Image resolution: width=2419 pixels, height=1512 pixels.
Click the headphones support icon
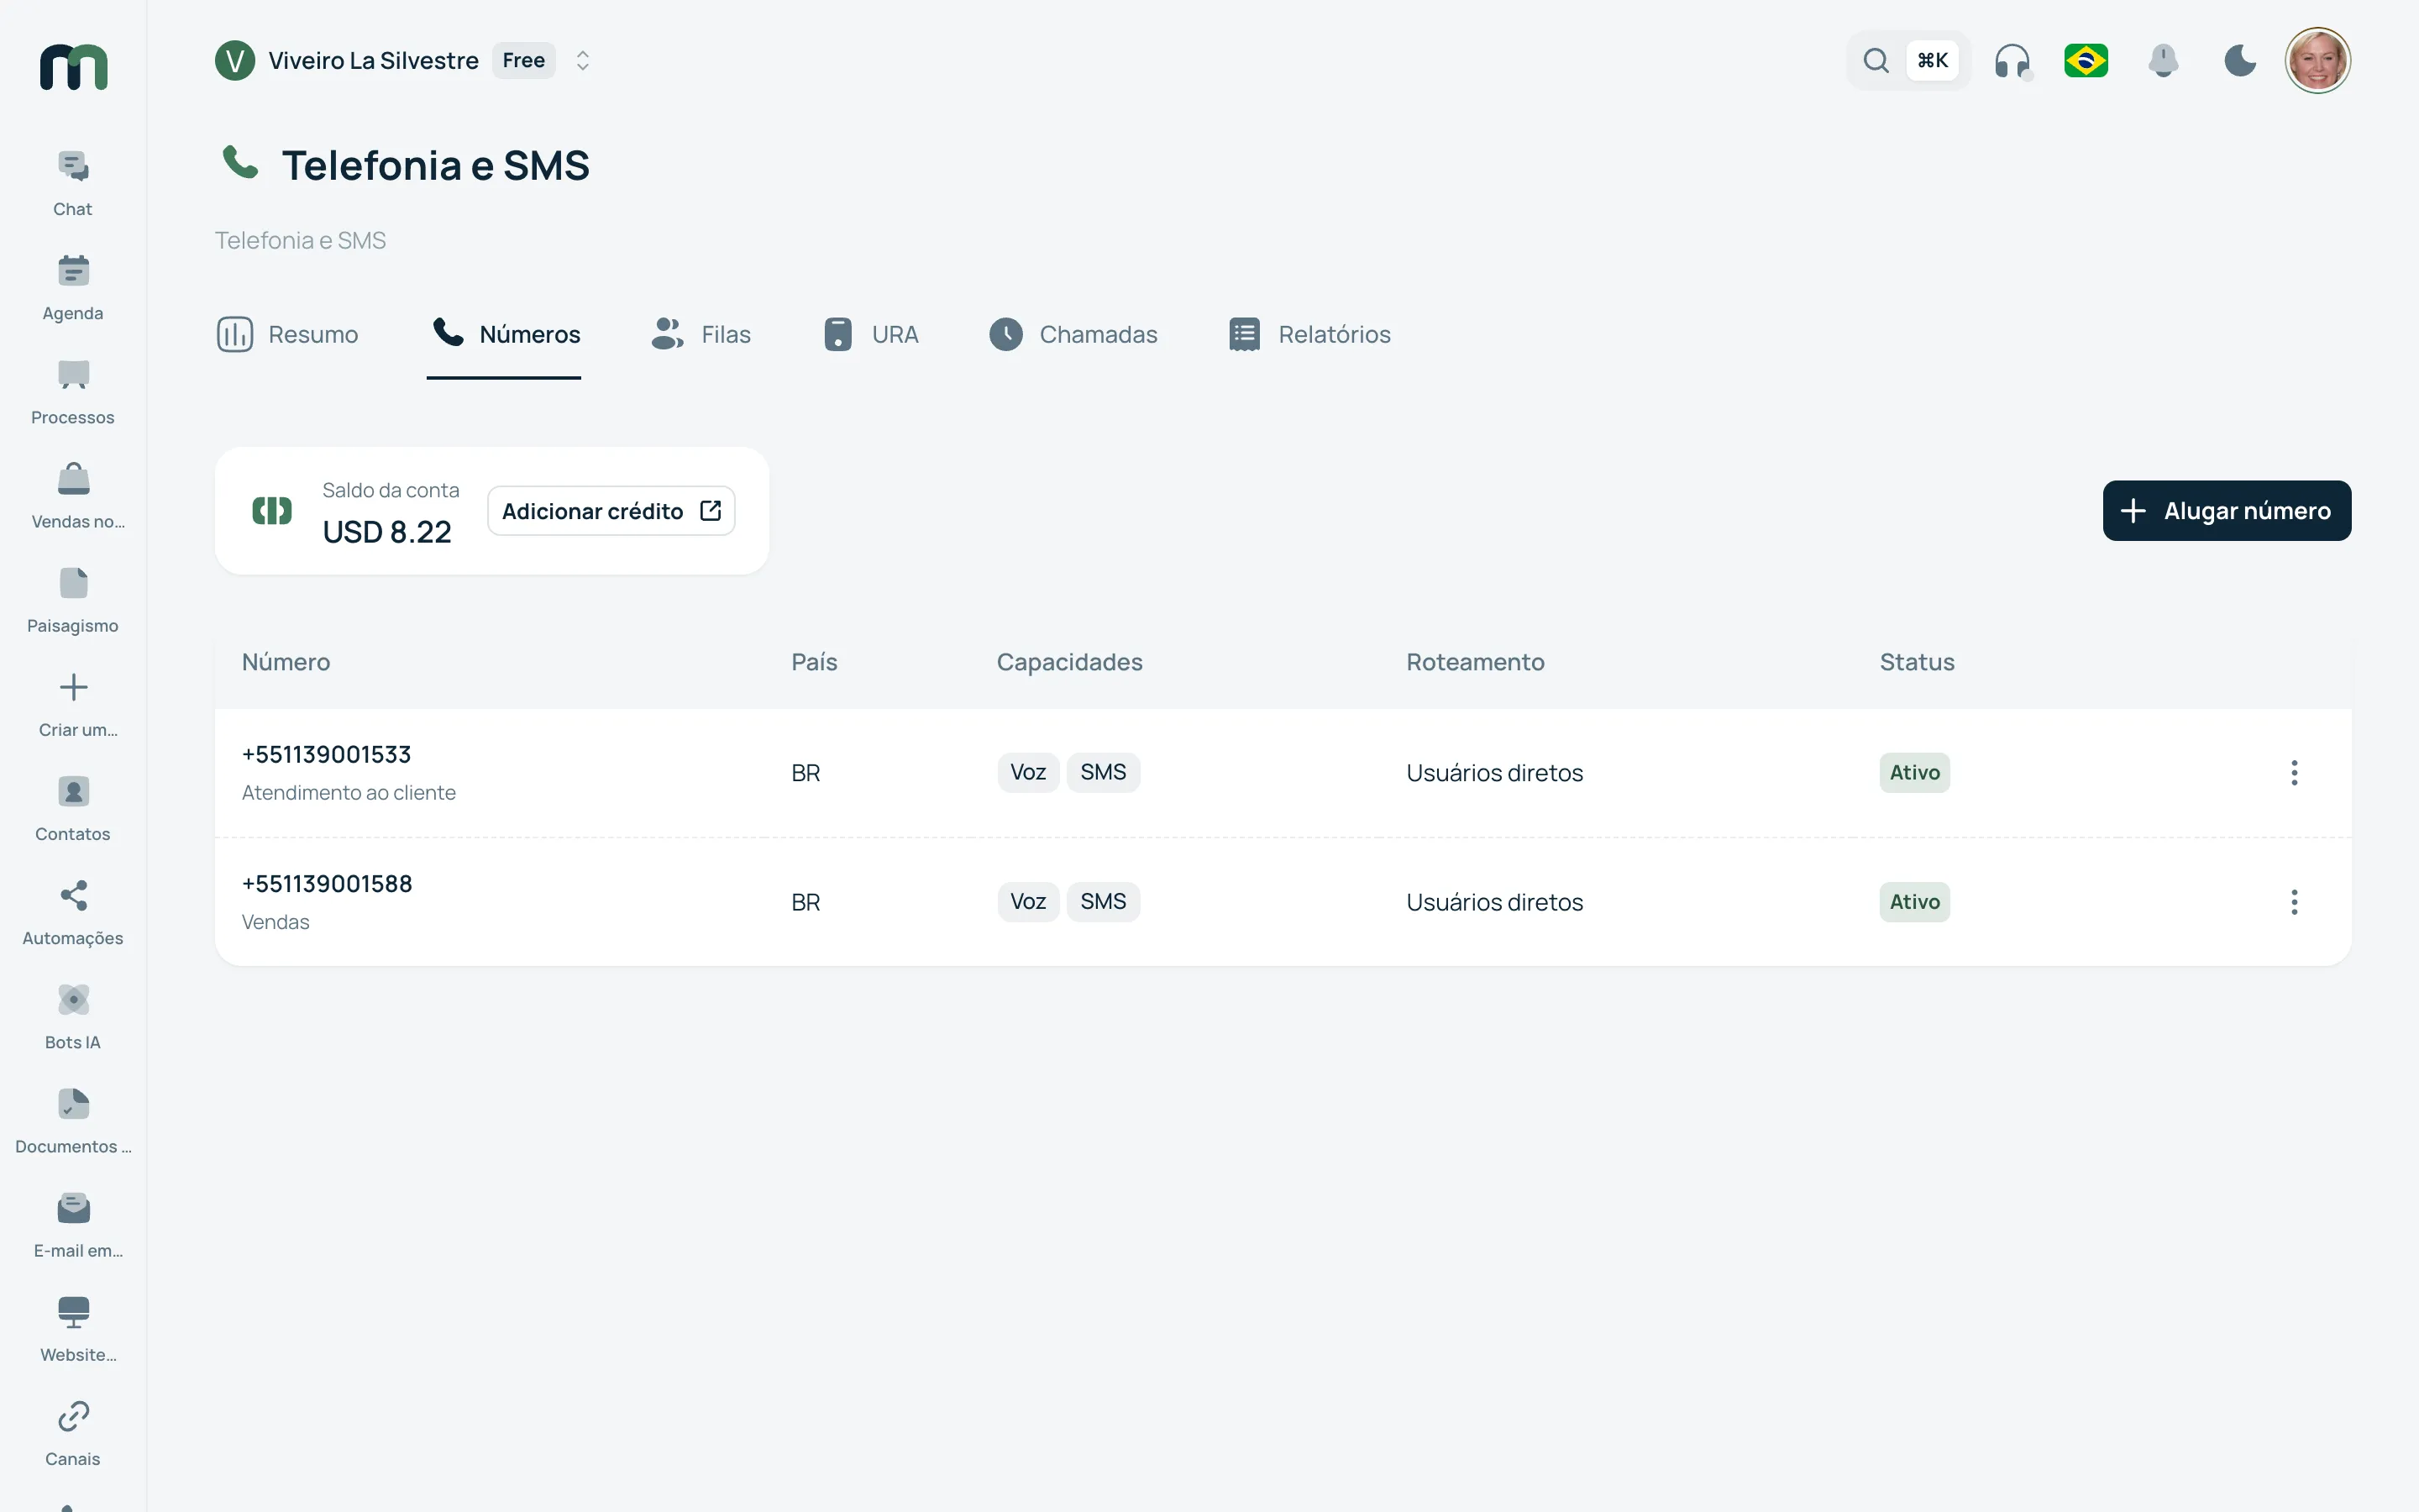2012,61
